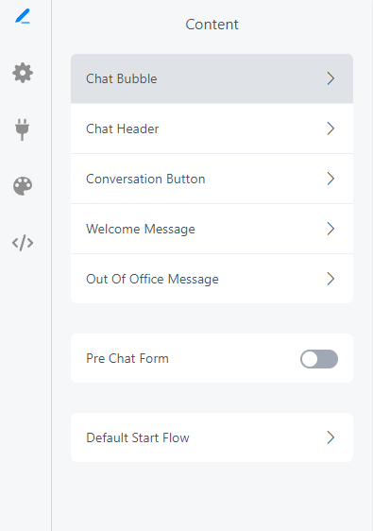
Task: Click the Pre Chat Form label
Action: (x=127, y=358)
